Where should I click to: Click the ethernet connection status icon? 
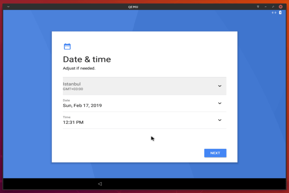(x=274, y=13)
